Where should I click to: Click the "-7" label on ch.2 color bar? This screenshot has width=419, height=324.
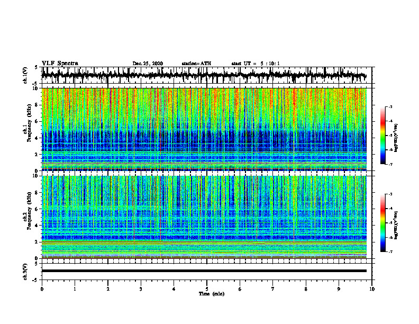[390, 251]
